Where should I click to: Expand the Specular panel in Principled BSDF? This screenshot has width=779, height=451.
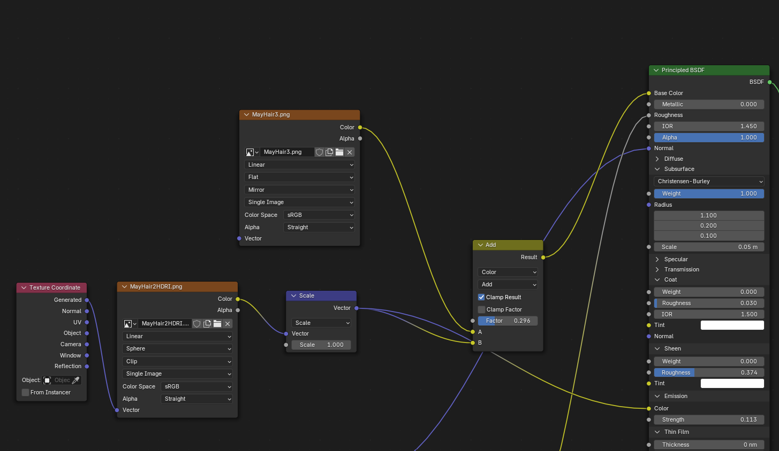(x=657, y=259)
